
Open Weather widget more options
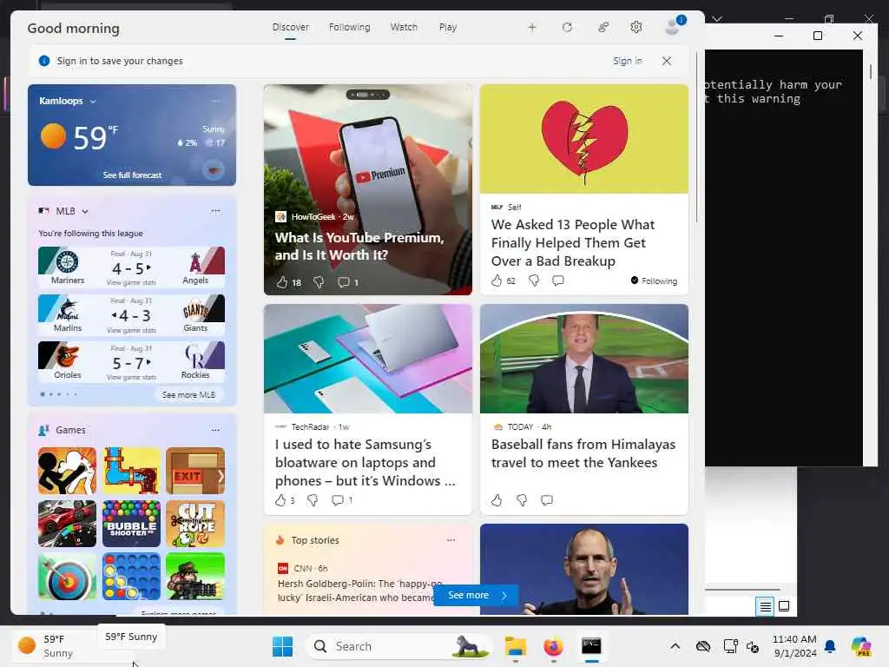coord(215,101)
